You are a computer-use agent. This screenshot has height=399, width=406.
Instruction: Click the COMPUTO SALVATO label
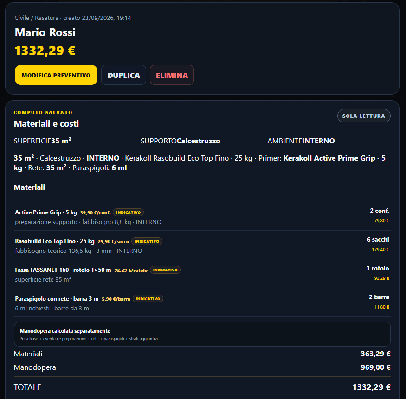pyautogui.click(x=43, y=112)
